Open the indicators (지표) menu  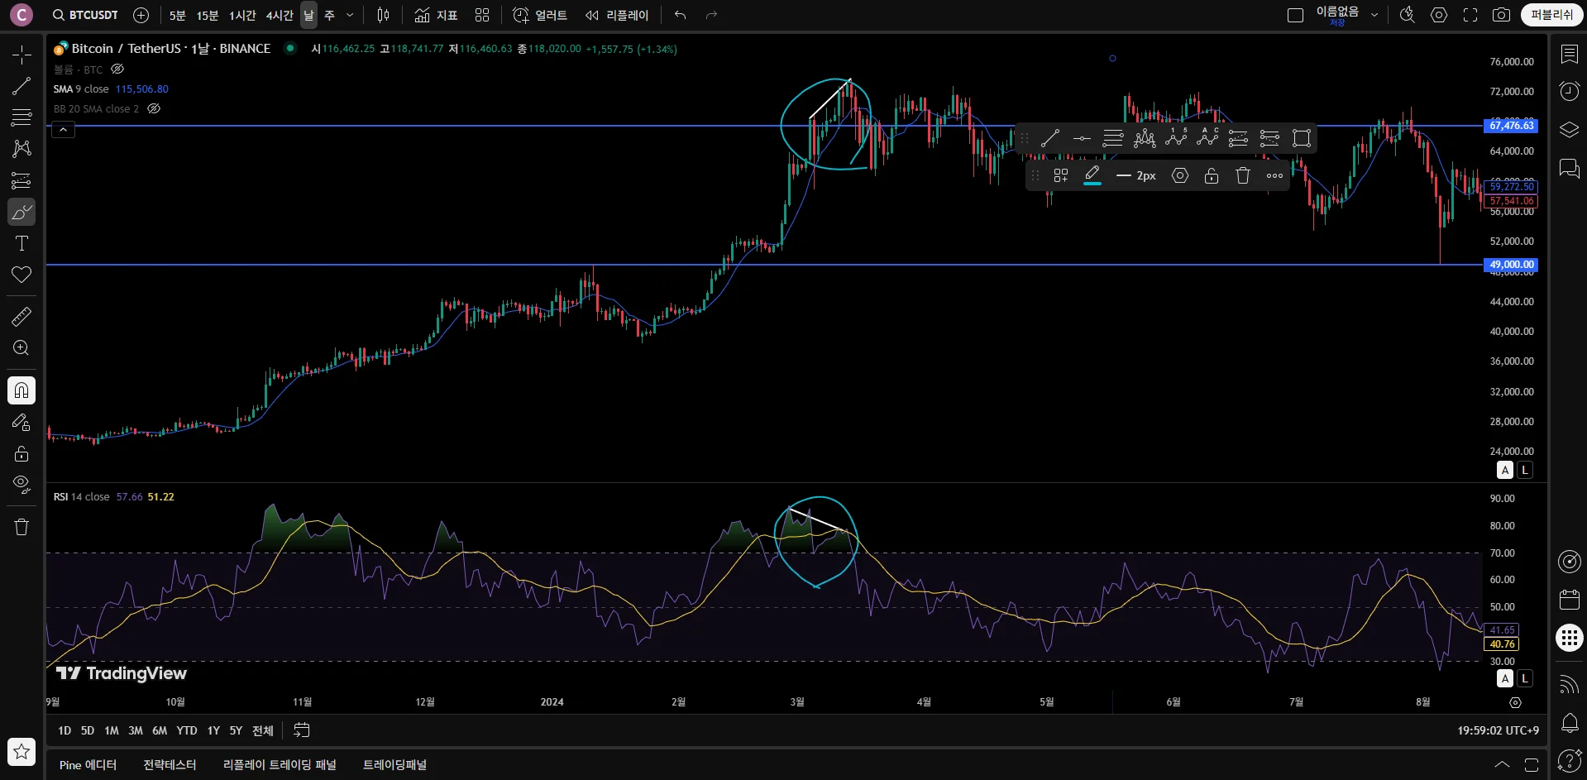tap(436, 15)
